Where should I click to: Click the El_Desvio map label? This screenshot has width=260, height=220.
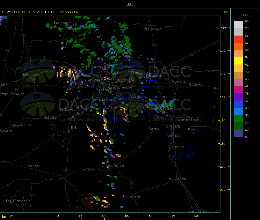click(x=68, y=110)
